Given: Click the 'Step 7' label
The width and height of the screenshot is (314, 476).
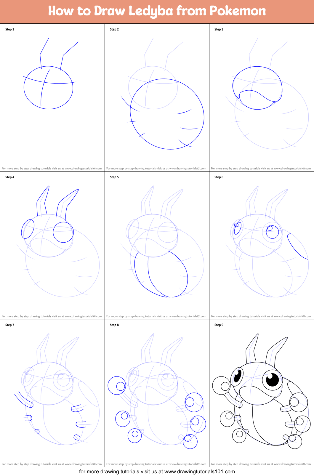Looking at the screenshot, I should [x=10, y=325].
